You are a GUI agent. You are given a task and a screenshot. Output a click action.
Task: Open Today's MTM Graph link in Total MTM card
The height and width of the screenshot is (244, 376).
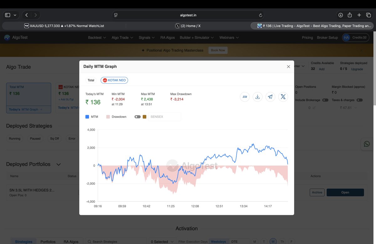26,109
